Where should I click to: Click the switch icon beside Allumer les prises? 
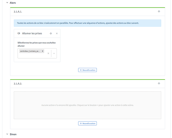click(x=18, y=33)
